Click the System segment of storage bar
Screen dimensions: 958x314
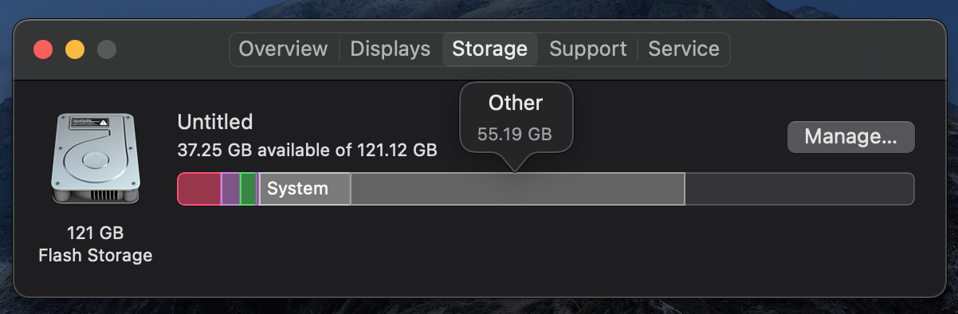[305, 189]
